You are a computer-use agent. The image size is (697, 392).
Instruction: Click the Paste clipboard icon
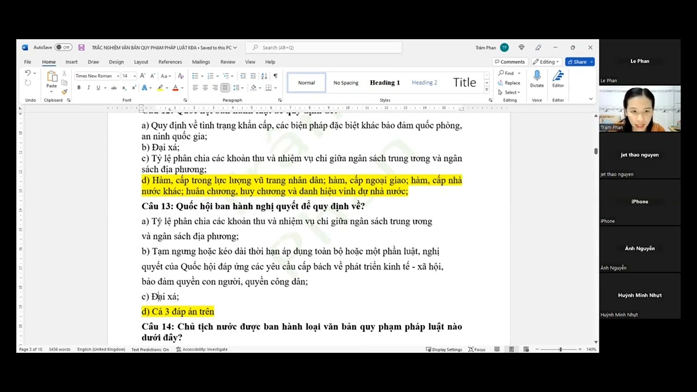[x=52, y=76]
